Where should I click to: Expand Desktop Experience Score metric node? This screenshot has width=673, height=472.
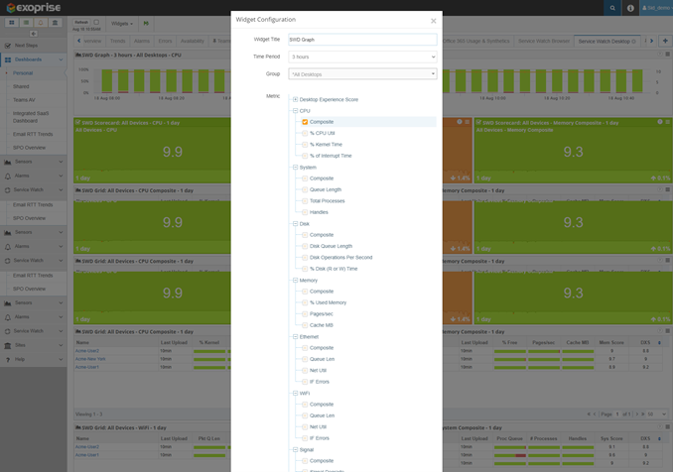coord(295,99)
